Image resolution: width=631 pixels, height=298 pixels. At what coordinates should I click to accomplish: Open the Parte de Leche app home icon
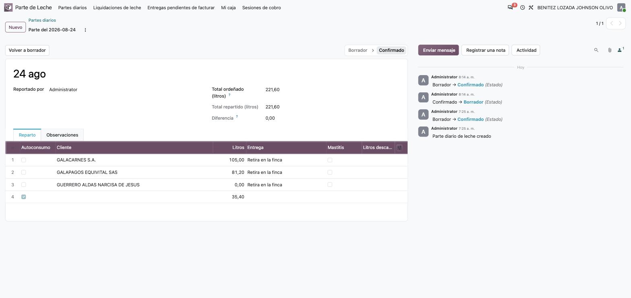[8, 8]
